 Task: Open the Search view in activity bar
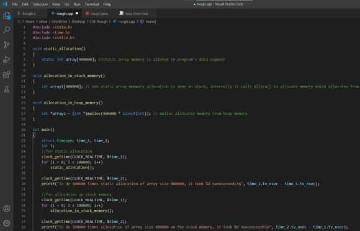point(7,30)
